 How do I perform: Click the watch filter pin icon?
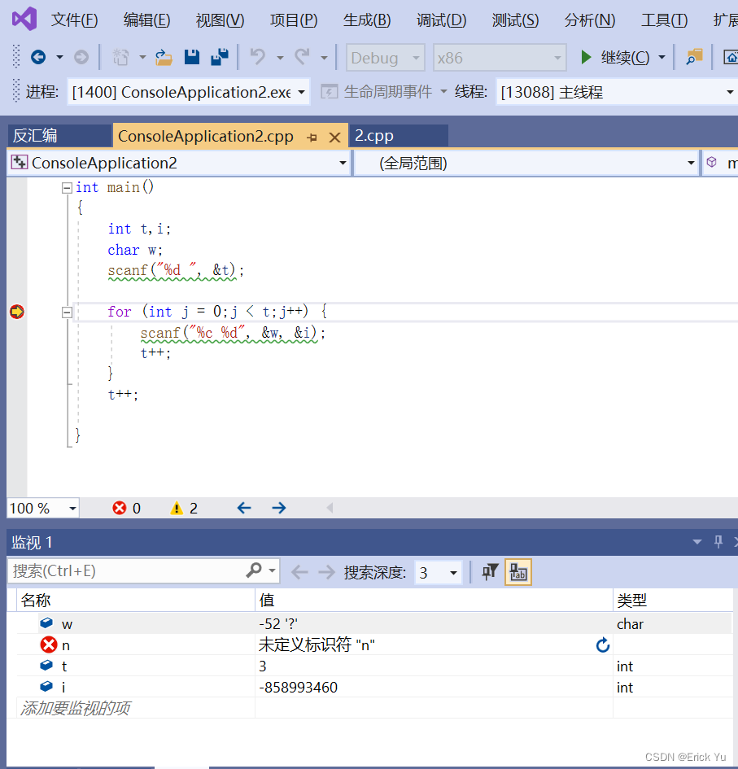coord(489,572)
